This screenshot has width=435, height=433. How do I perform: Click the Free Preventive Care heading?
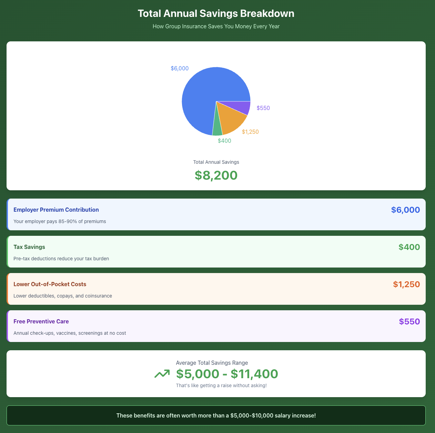[x=41, y=321]
